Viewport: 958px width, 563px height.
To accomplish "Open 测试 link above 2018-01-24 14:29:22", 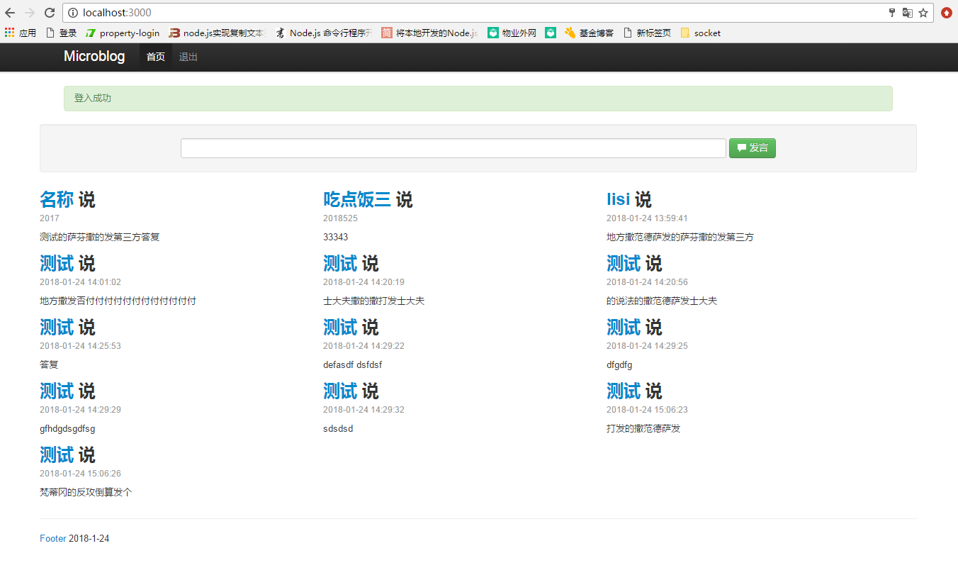I will 340,328.
